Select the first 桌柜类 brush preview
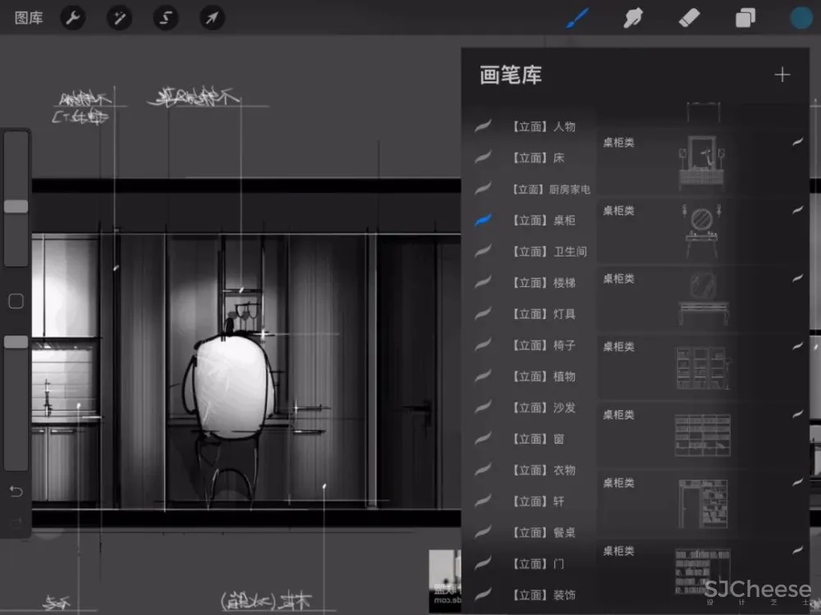The height and width of the screenshot is (615, 821). click(x=702, y=160)
